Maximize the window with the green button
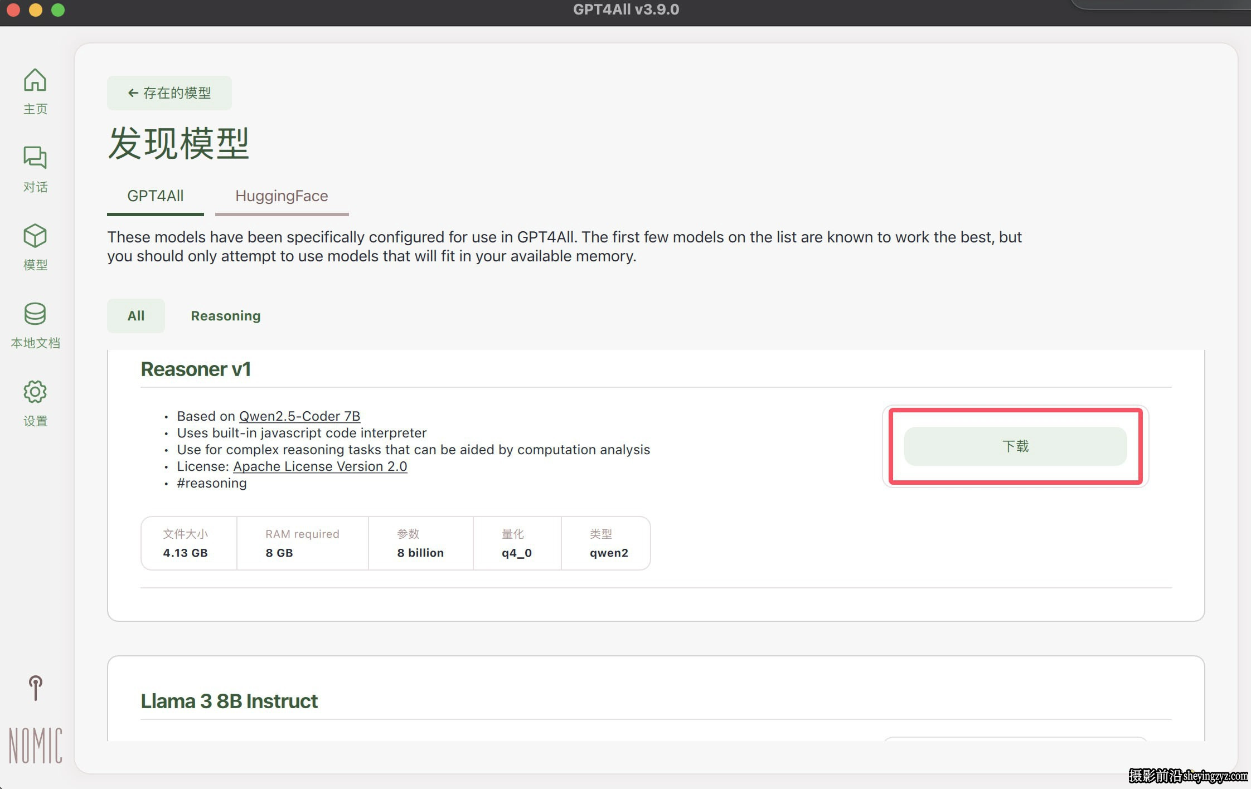Screen dimensions: 1251x789 [x=58, y=10]
